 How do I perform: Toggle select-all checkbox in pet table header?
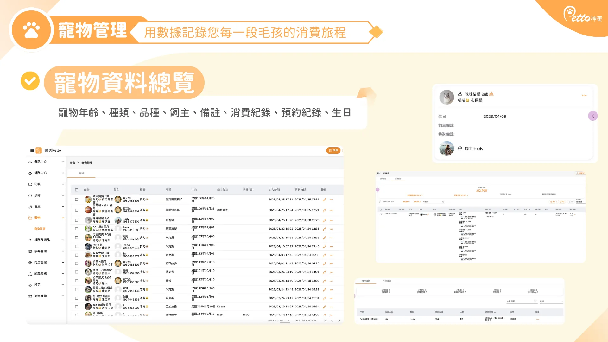point(77,190)
